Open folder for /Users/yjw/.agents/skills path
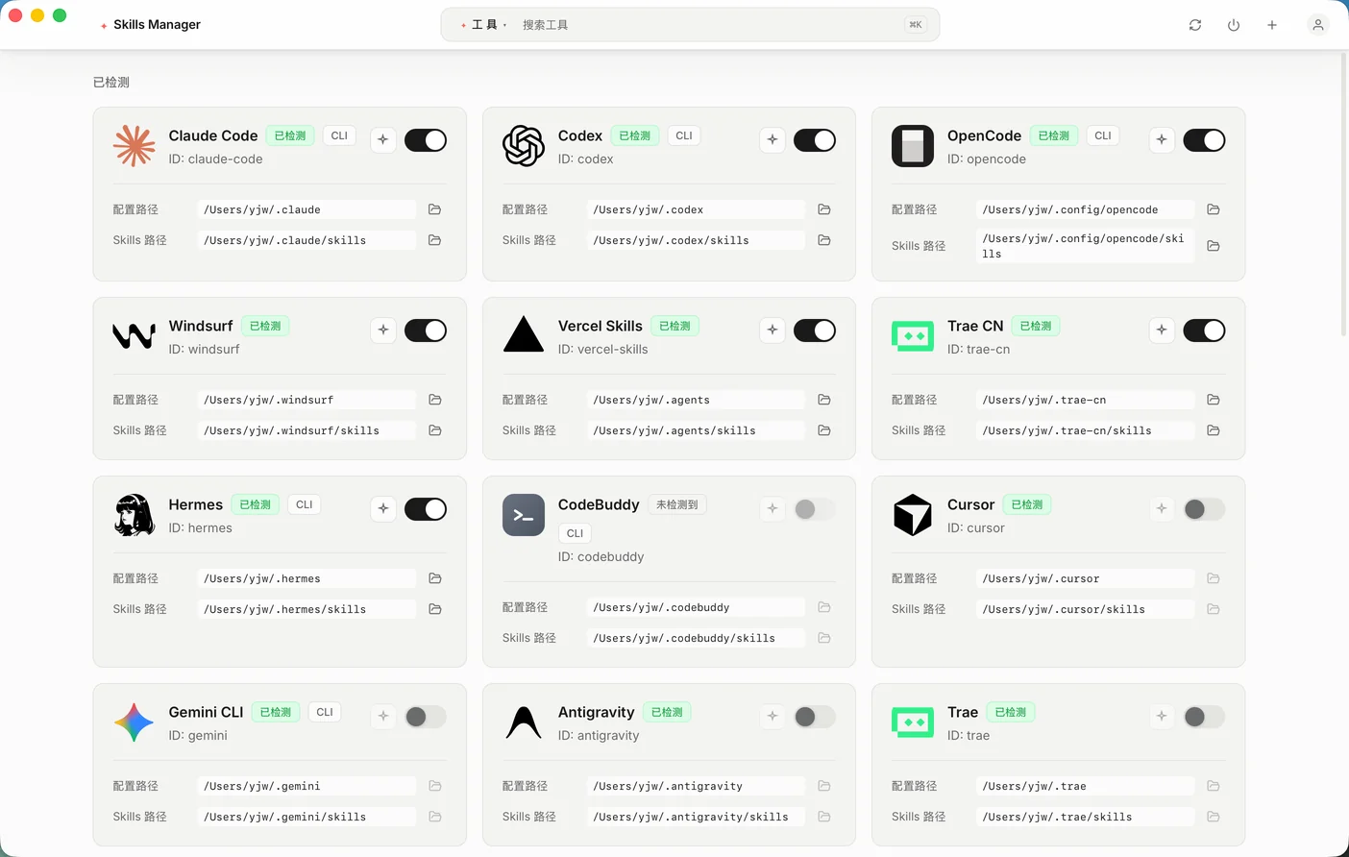Screen dimensions: 1349x857 click(x=824, y=430)
